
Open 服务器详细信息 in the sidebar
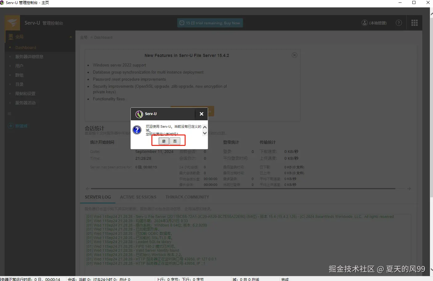tap(29, 57)
